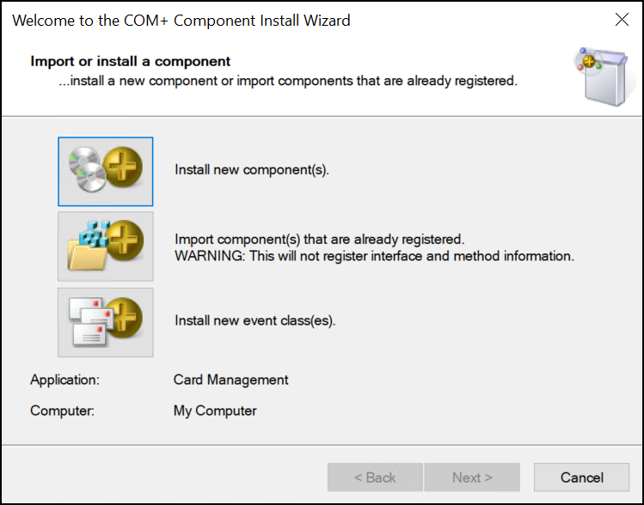Click the "Computer:" field label
644x505 pixels.
[62, 411]
